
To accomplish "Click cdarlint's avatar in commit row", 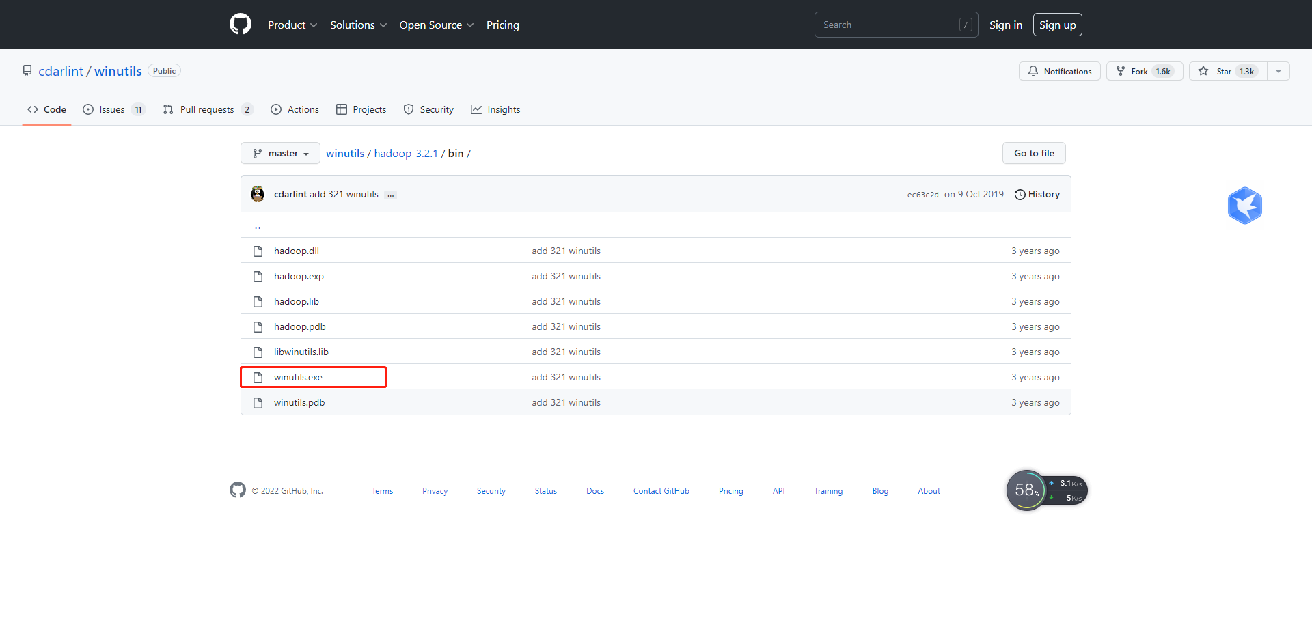I will 258,195.
